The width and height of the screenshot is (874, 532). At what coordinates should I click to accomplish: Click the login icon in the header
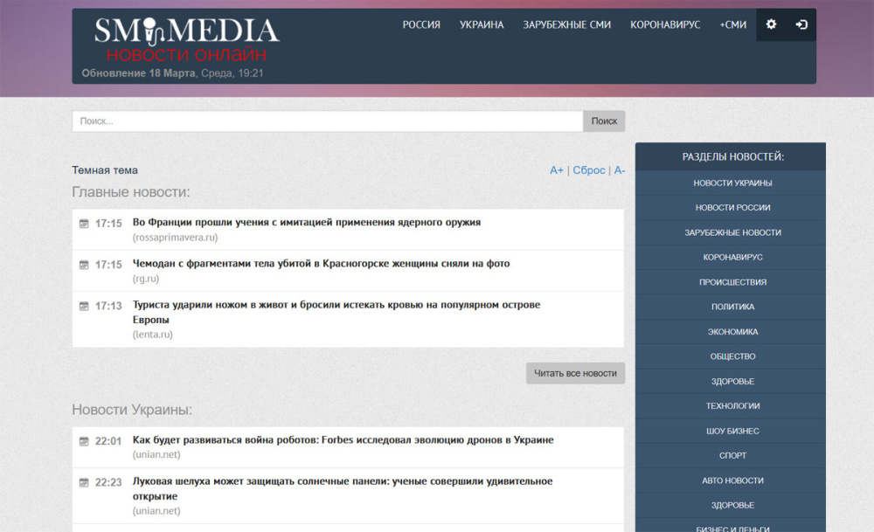[x=801, y=24]
